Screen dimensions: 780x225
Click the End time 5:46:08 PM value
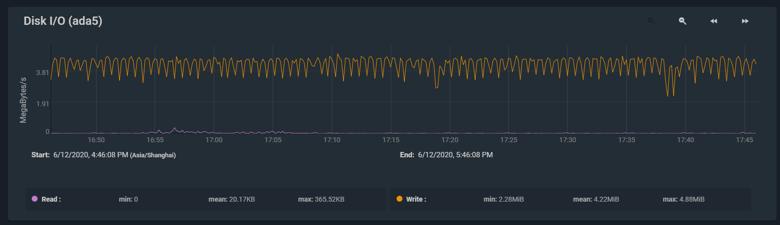(x=455, y=155)
